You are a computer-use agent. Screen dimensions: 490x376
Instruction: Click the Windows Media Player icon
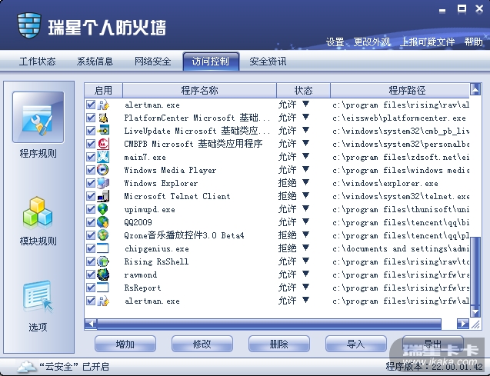click(103, 170)
